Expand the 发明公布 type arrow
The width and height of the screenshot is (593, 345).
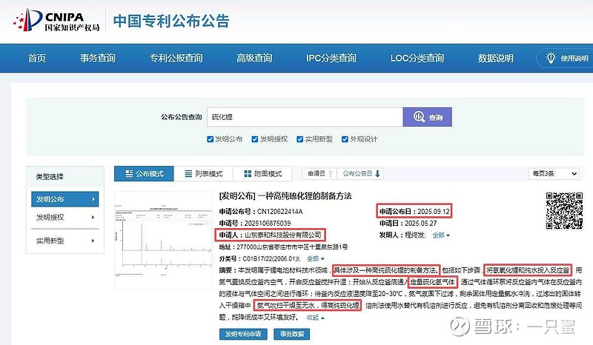coord(93,199)
